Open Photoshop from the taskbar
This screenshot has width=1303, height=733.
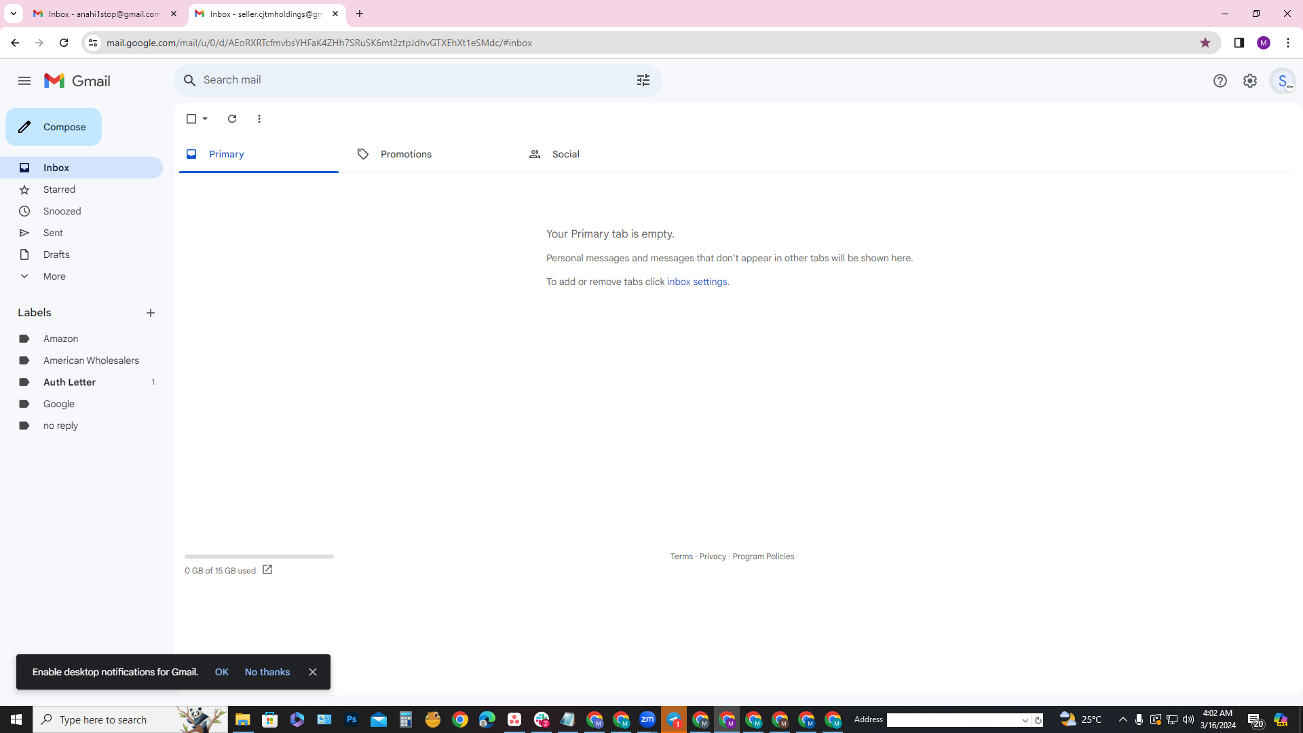pos(352,719)
